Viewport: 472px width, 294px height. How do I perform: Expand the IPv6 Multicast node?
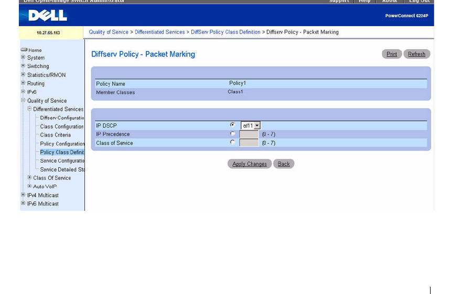coord(23,203)
